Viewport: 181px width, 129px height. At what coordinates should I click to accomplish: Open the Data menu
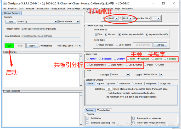21,9
